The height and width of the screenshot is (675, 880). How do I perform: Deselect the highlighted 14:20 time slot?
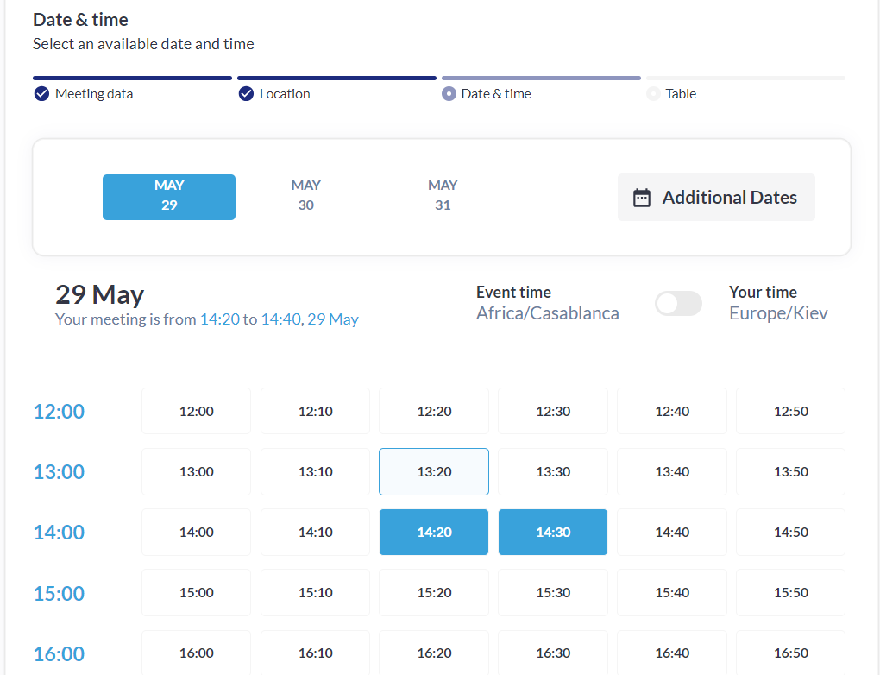434,532
